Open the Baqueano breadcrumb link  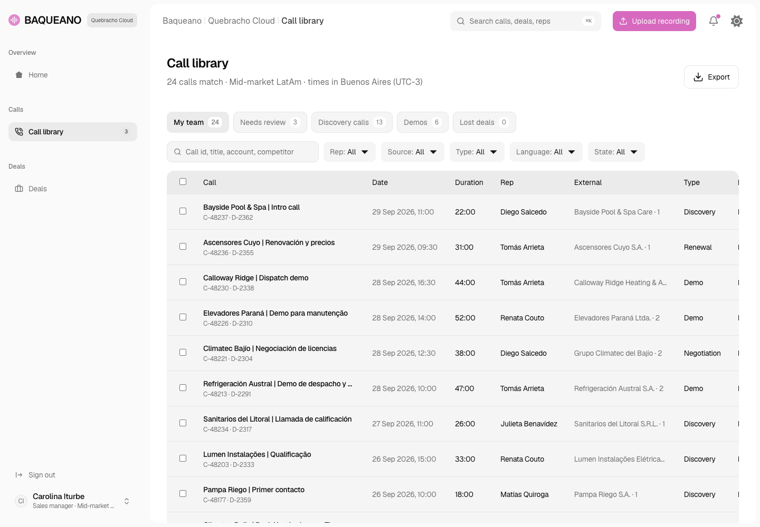pos(182,21)
